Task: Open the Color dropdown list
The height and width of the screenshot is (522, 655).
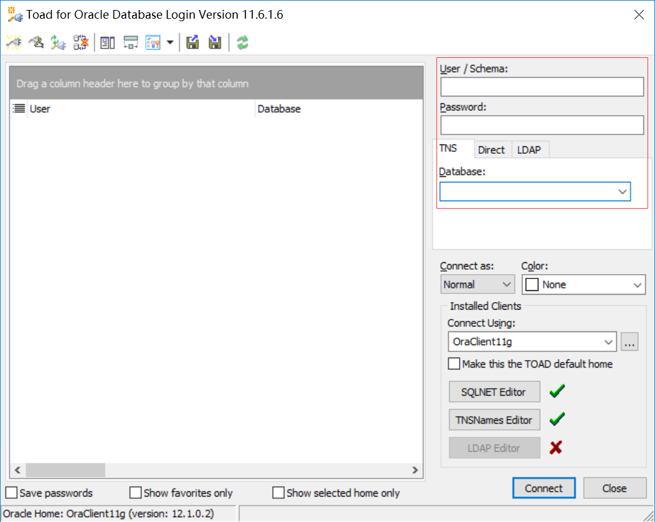Action: pyautogui.click(x=637, y=285)
